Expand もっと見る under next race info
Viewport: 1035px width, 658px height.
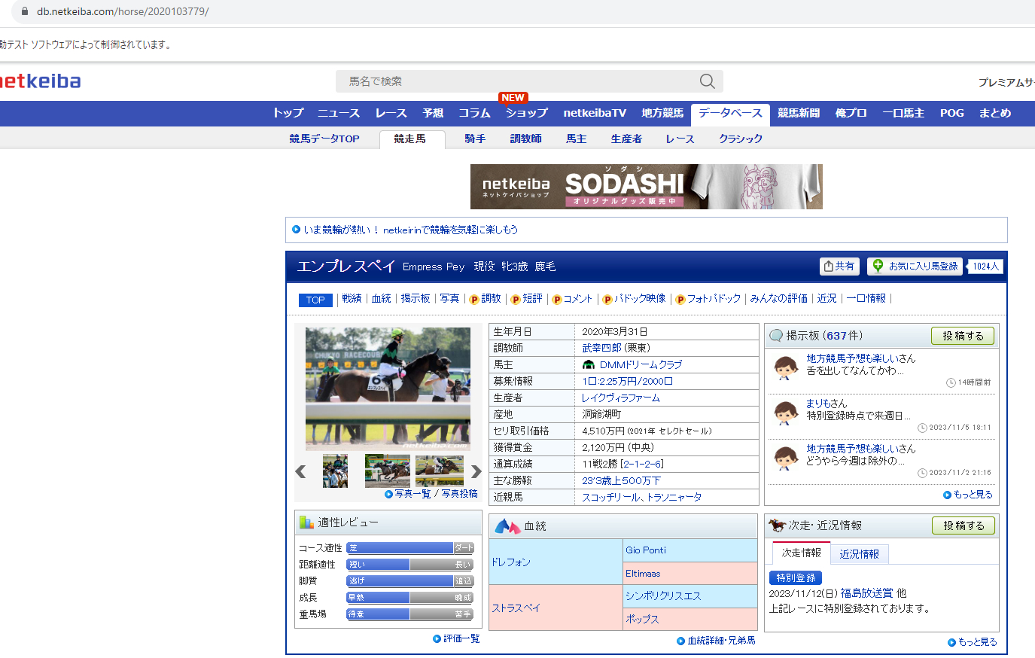972,642
